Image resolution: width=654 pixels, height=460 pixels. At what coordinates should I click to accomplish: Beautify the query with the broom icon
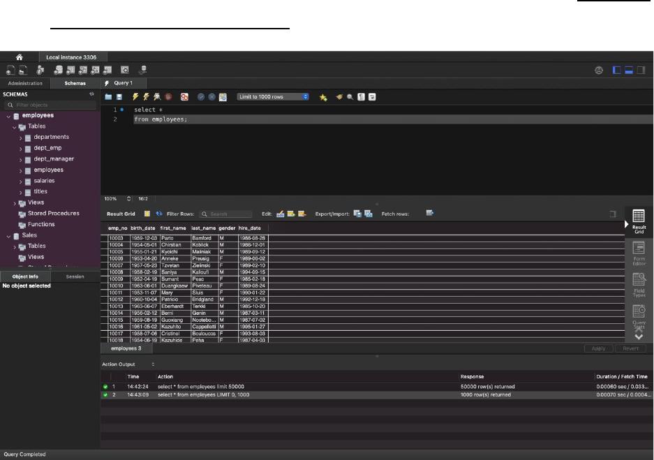[339, 97]
